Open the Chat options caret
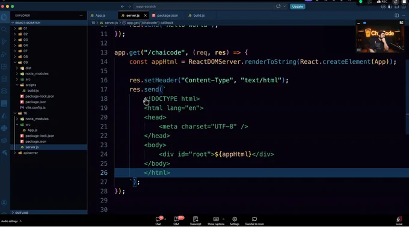Screen dimensions: 409x227 pyautogui.click(x=165, y=219)
